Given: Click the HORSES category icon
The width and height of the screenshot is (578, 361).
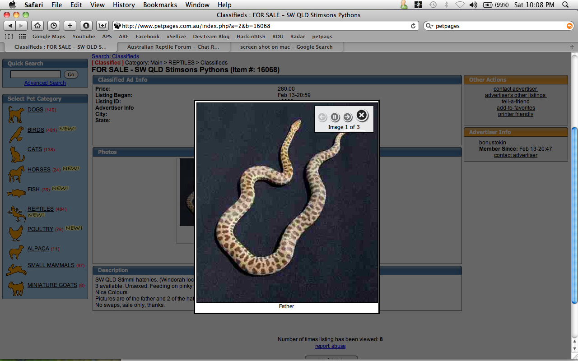Looking at the screenshot, I should click(x=16, y=174).
